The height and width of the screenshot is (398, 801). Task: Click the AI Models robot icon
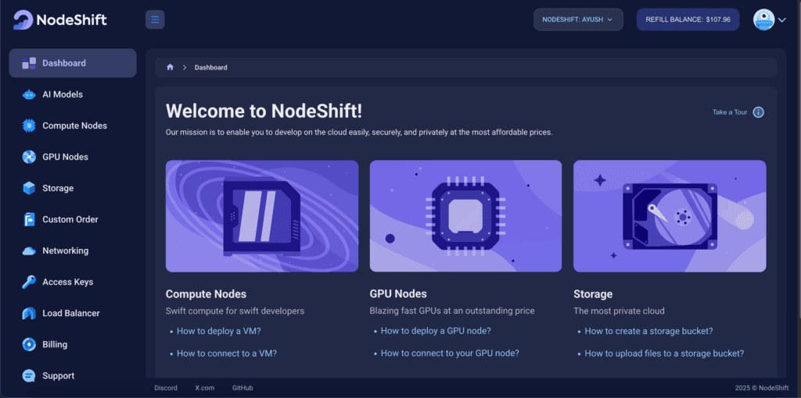(29, 94)
